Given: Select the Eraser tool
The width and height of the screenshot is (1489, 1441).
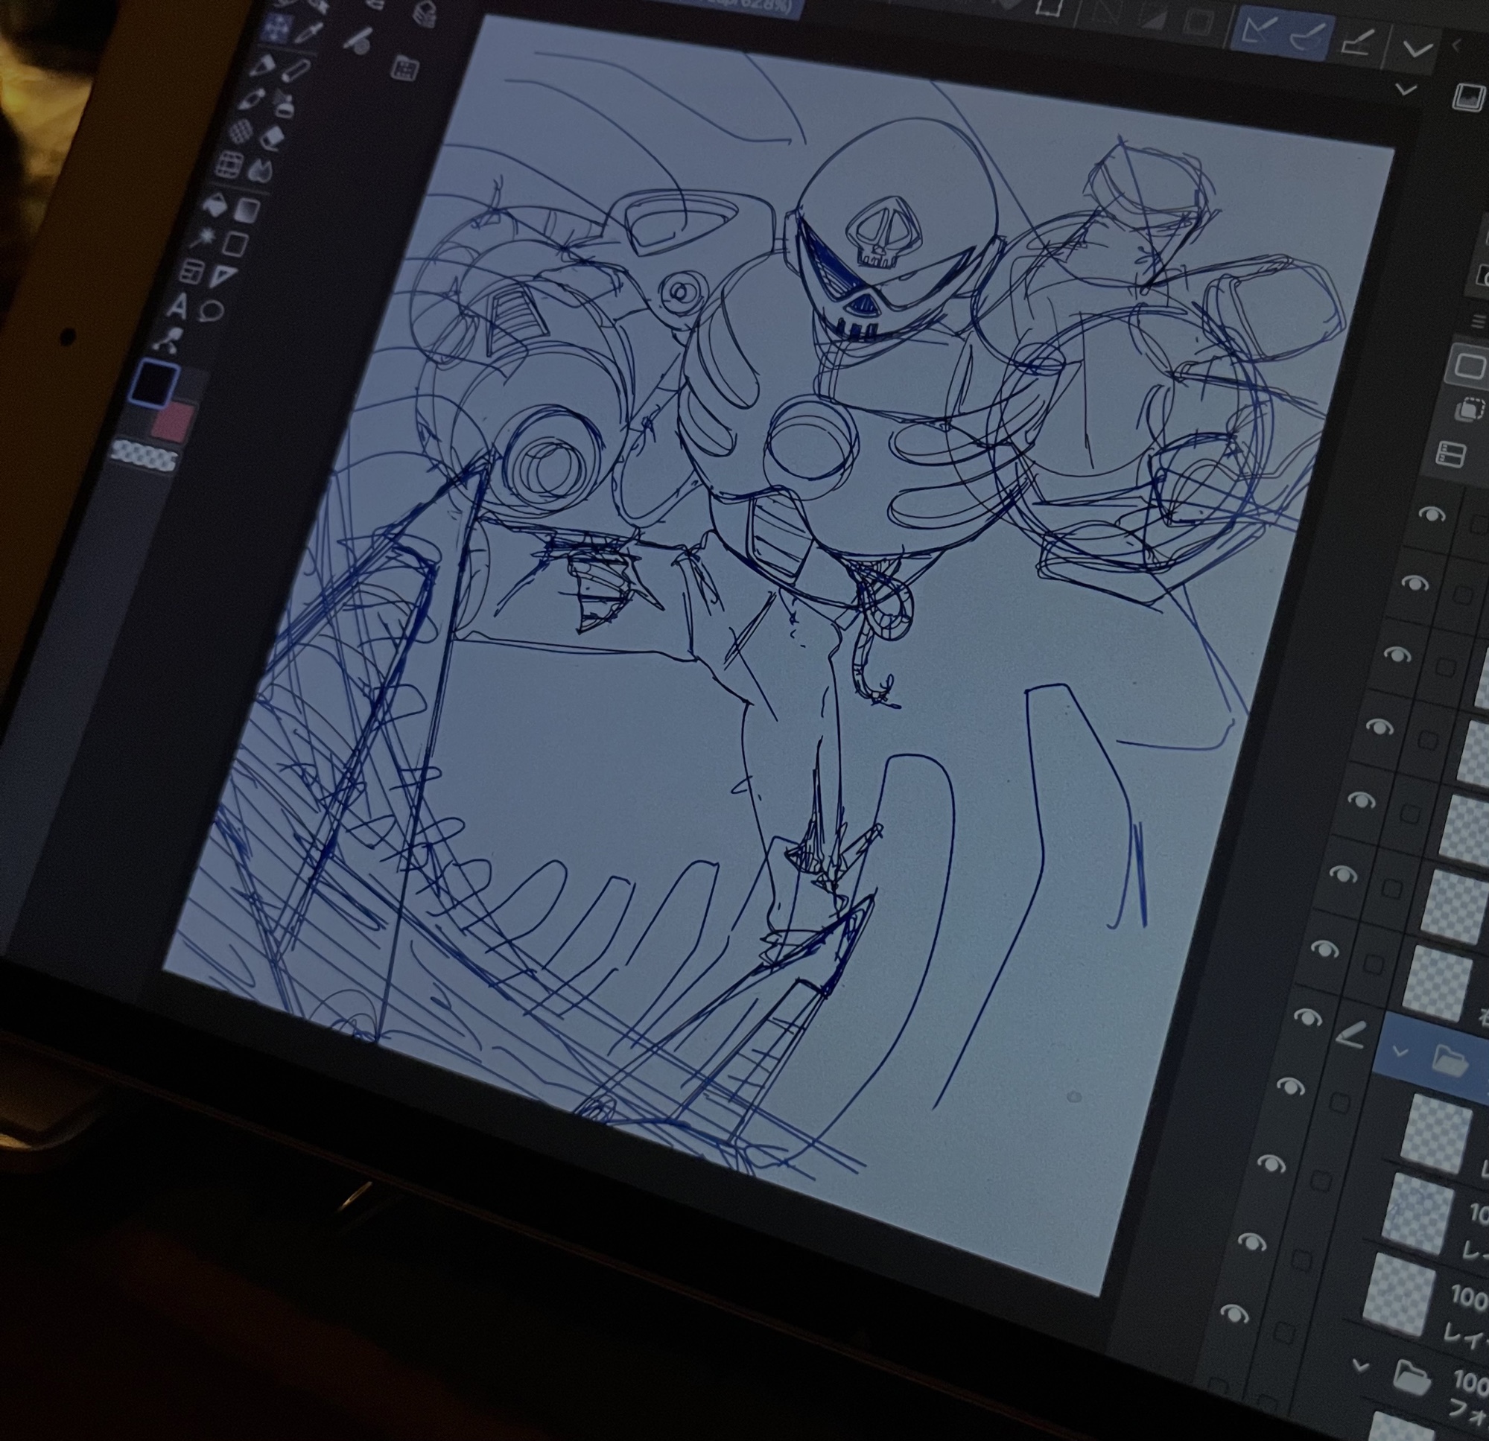Looking at the screenshot, I should pos(271,138).
